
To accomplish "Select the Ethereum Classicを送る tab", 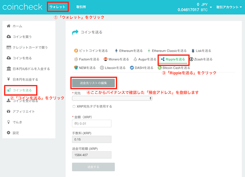I will pos(167,50).
